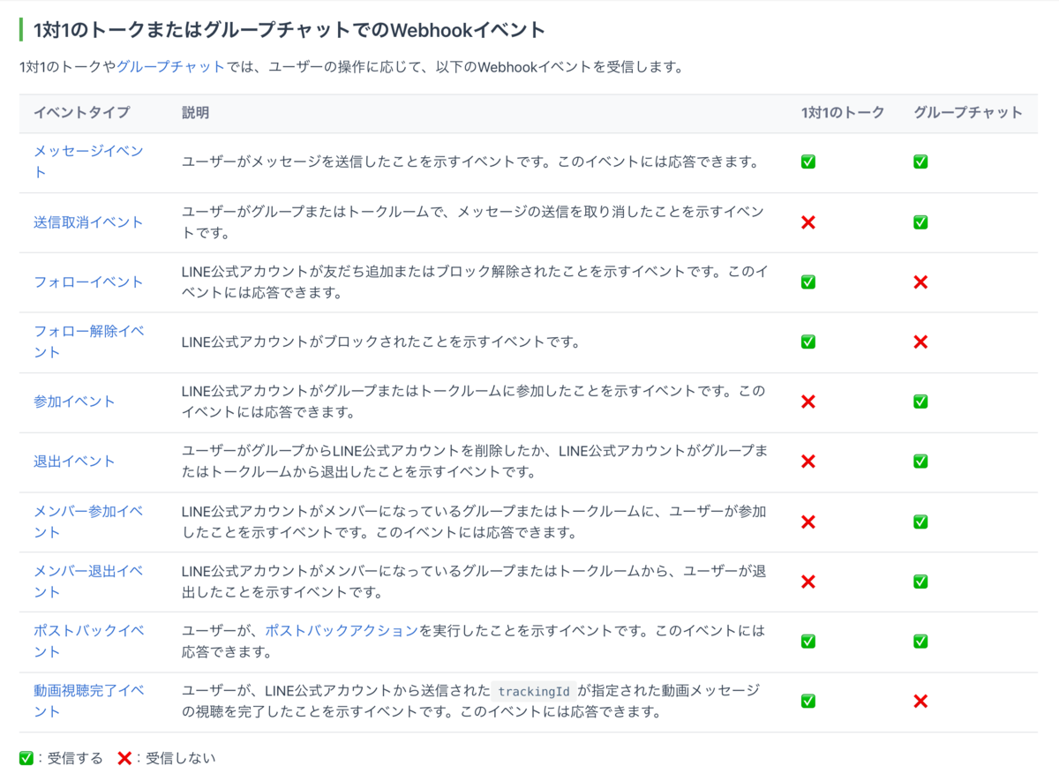This screenshot has width=1059, height=781.
Task: Click the メッセージイベント description text
Action: click(x=470, y=162)
